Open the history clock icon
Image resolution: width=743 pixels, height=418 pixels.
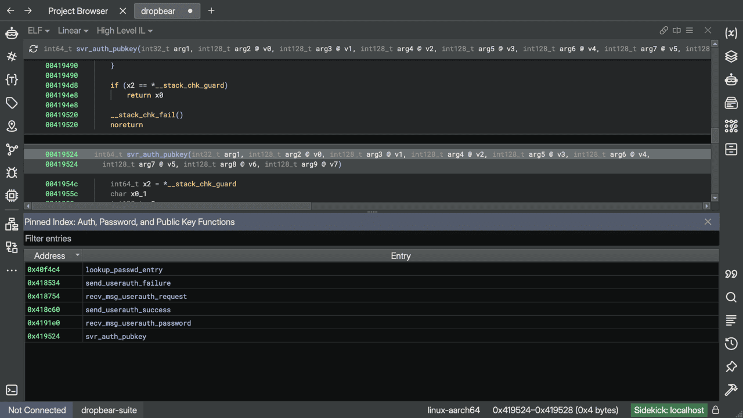coord(731,344)
